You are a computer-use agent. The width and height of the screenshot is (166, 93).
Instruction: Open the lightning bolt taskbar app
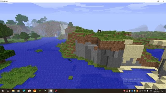coord(45,91)
